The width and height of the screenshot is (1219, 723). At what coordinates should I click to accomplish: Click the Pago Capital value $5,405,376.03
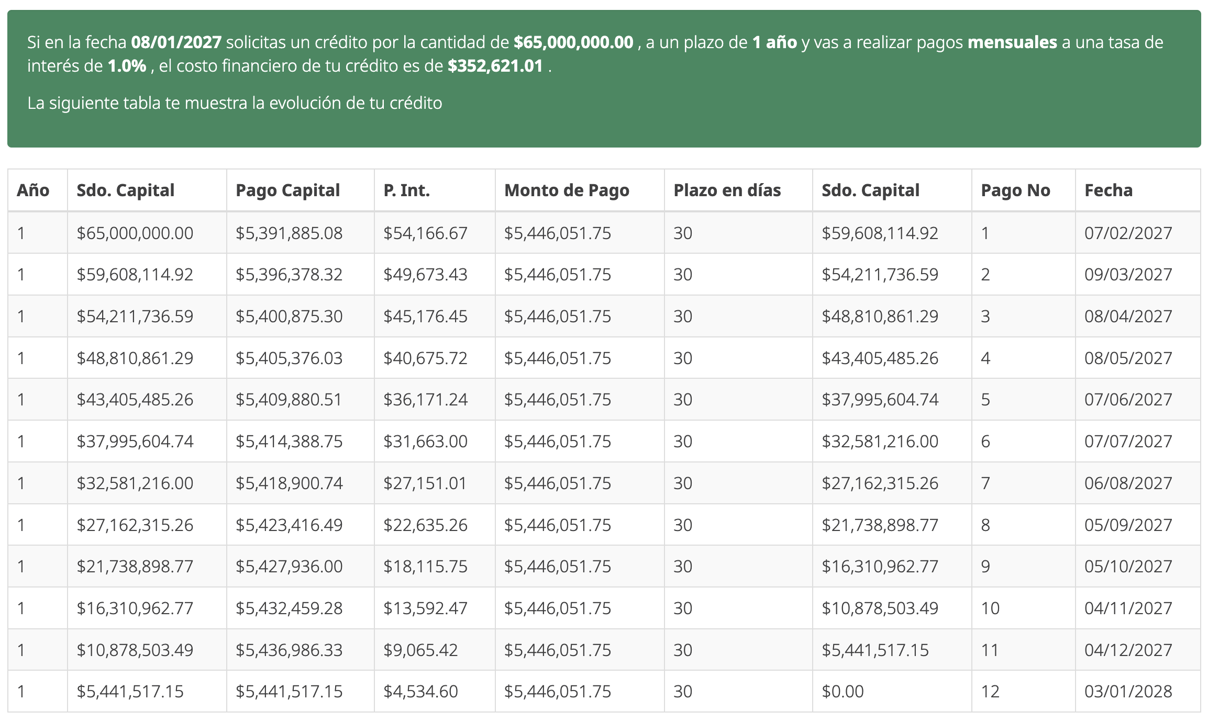289,358
